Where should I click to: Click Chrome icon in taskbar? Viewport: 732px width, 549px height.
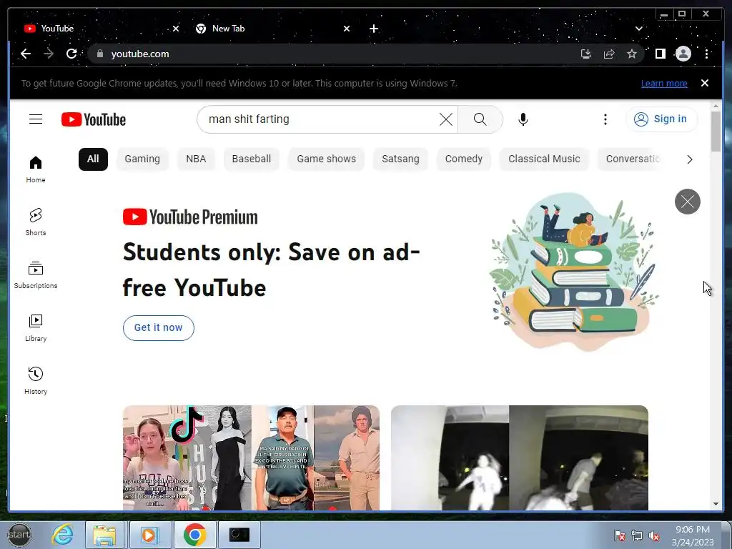coord(194,535)
